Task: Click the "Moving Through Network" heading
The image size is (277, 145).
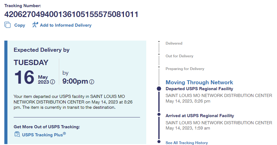Action: (x=199, y=82)
